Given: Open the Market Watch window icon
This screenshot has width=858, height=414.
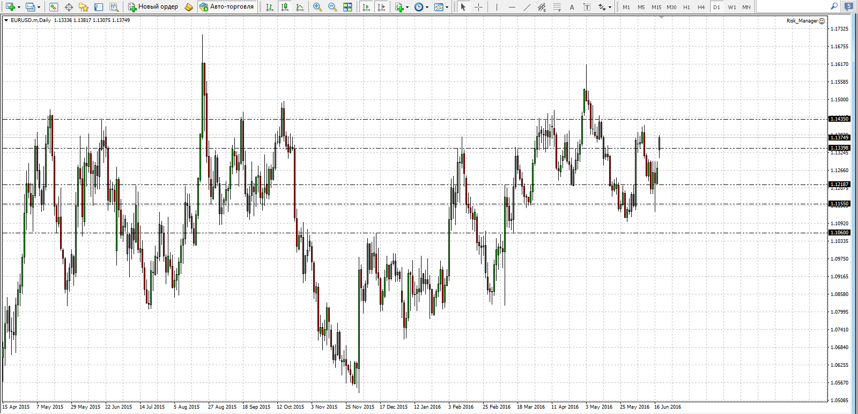Looking at the screenshot, I should 53,7.
